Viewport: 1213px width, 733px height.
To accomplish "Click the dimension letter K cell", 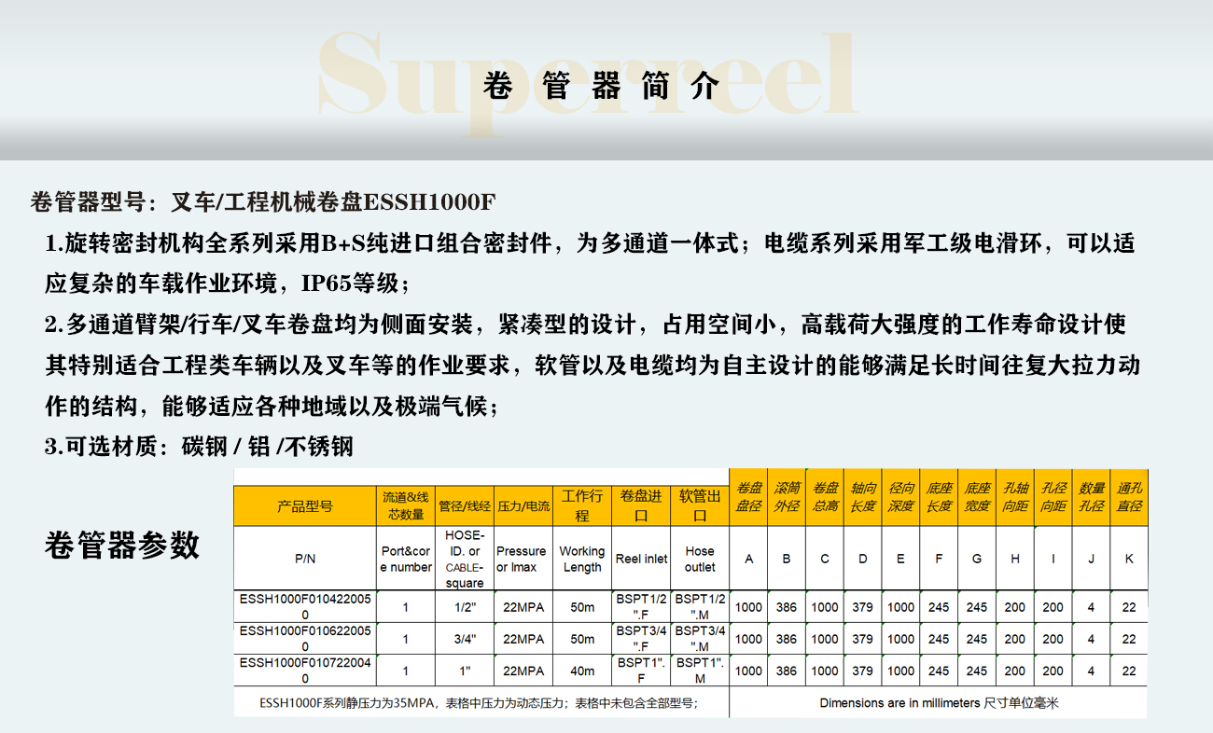I will pyautogui.click(x=1129, y=559).
